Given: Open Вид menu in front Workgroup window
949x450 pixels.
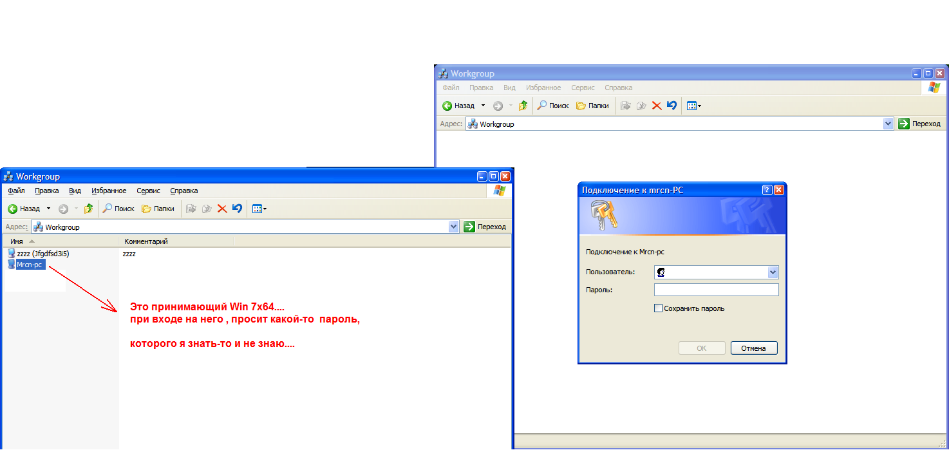Looking at the screenshot, I should click(75, 191).
